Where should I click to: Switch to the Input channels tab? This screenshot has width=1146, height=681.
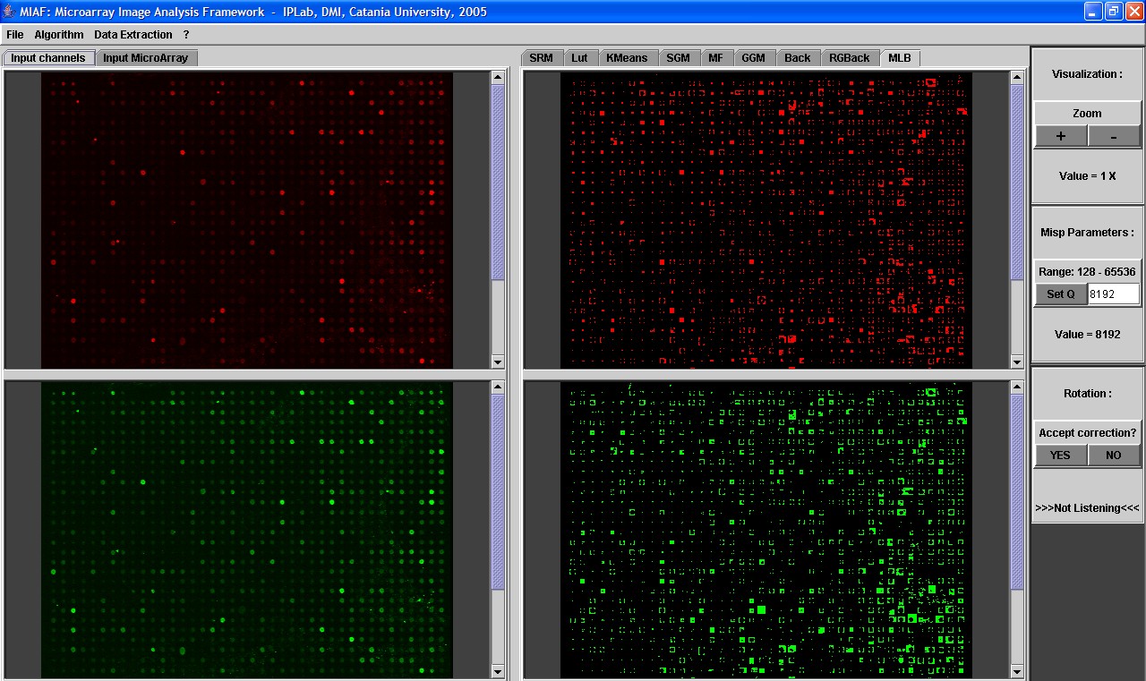point(48,58)
